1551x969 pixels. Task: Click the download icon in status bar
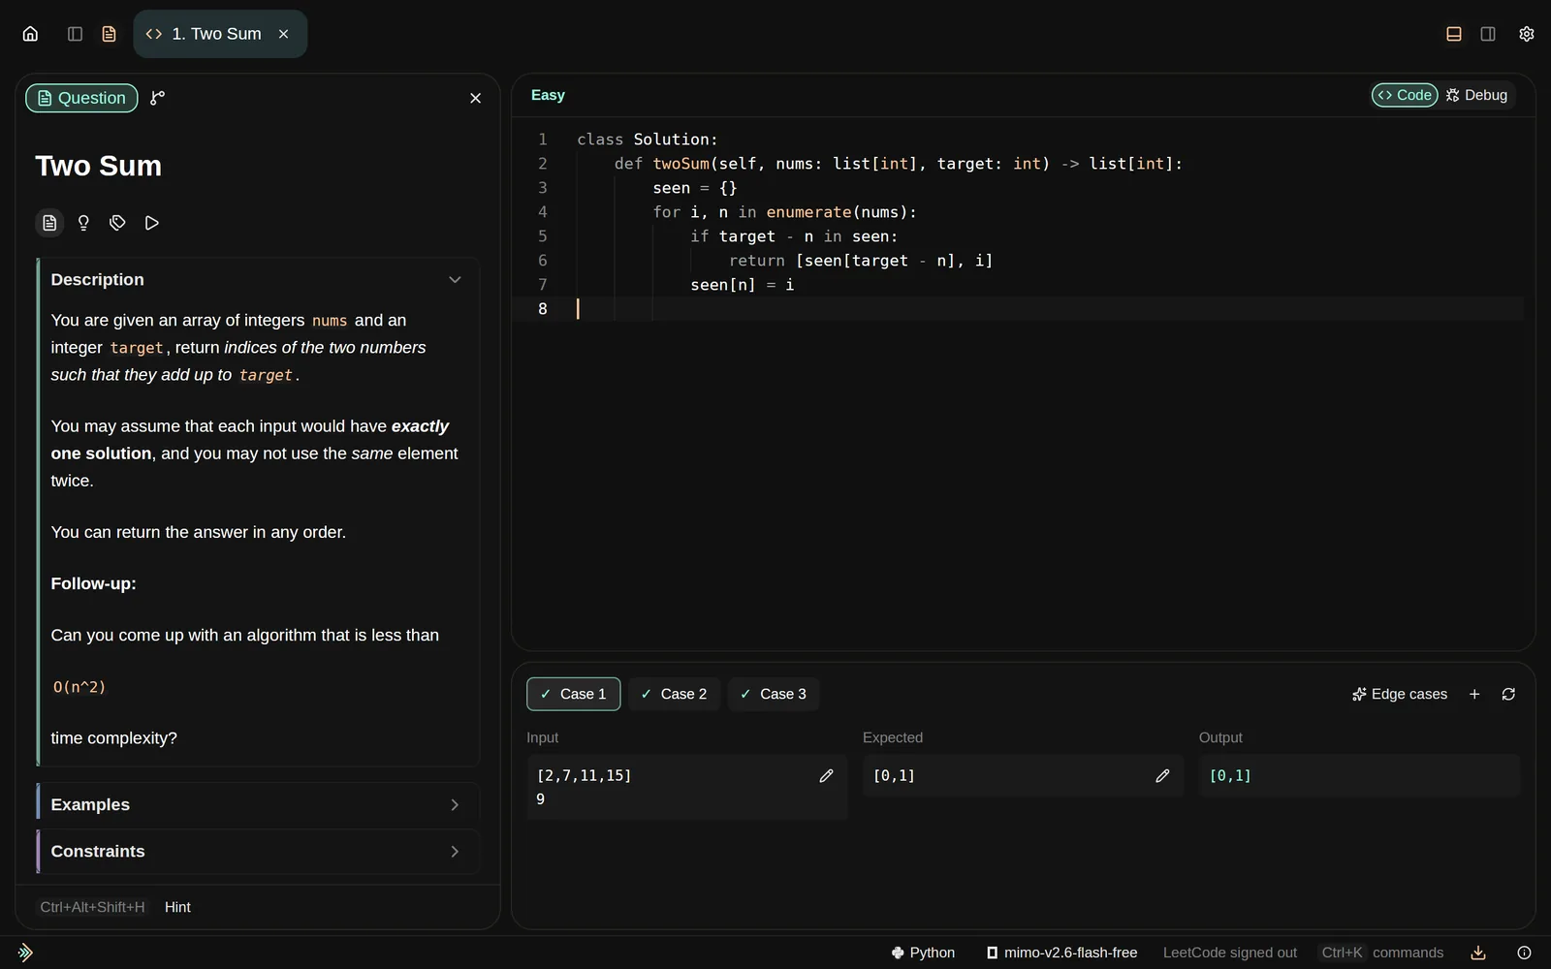(x=1478, y=953)
